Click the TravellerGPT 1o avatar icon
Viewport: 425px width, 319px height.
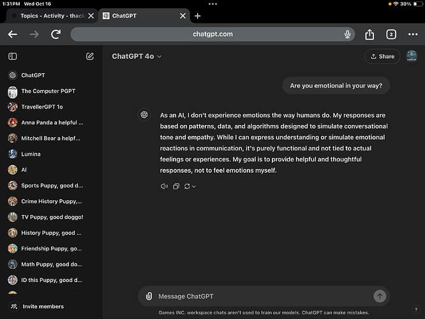pos(13,107)
